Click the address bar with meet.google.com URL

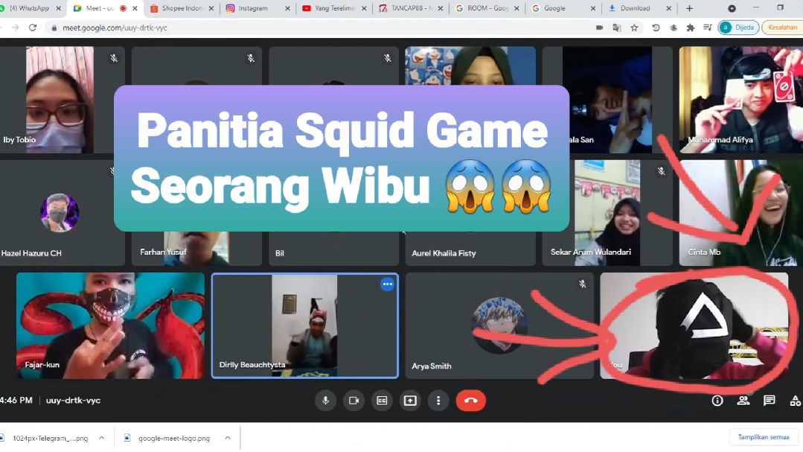298,28
